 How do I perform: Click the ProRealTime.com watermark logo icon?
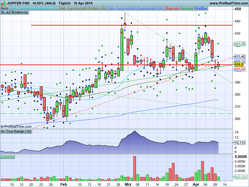(x=2, y=127)
